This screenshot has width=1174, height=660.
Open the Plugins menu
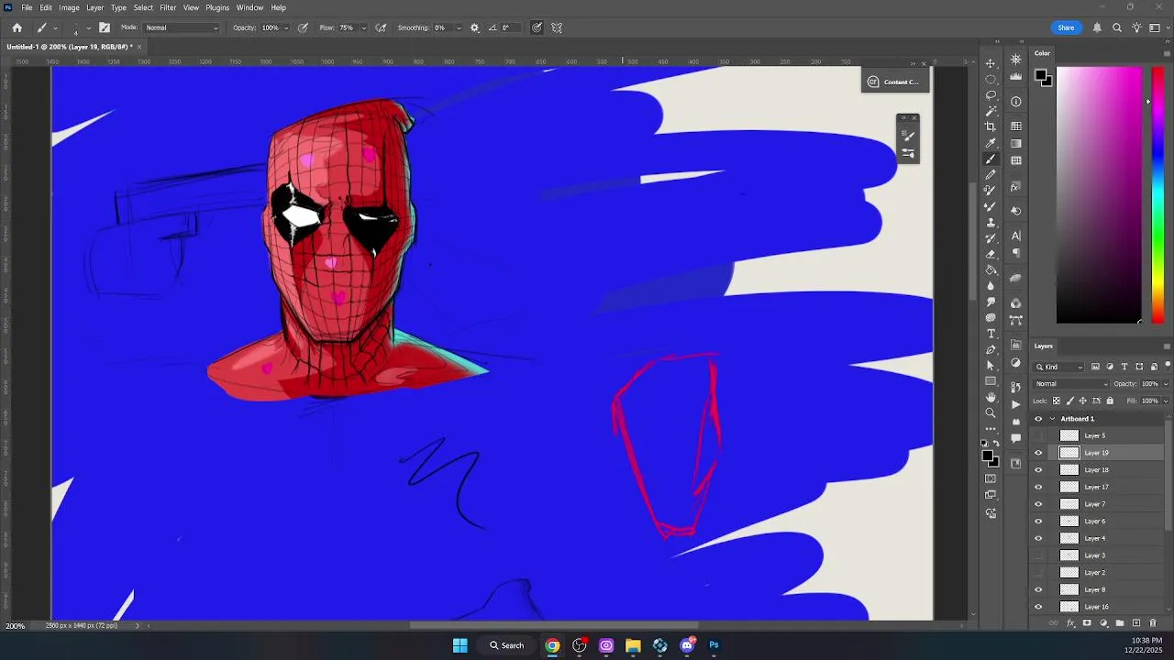(x=217, y=7)
